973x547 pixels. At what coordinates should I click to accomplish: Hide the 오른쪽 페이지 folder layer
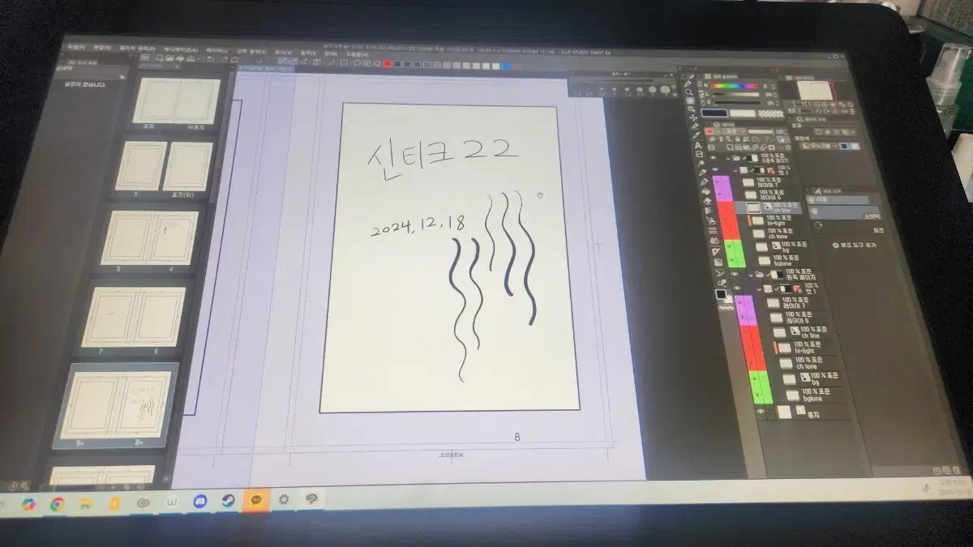pyautogui.click(x=713, y=158)
